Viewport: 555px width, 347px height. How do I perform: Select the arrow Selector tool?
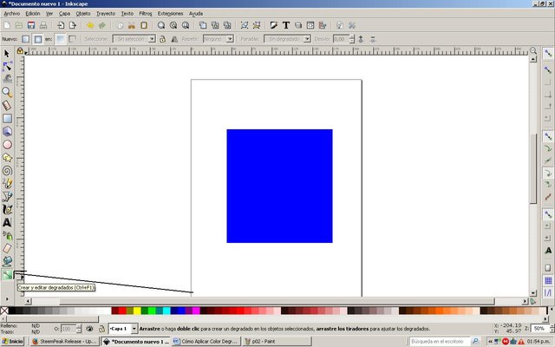7,54
